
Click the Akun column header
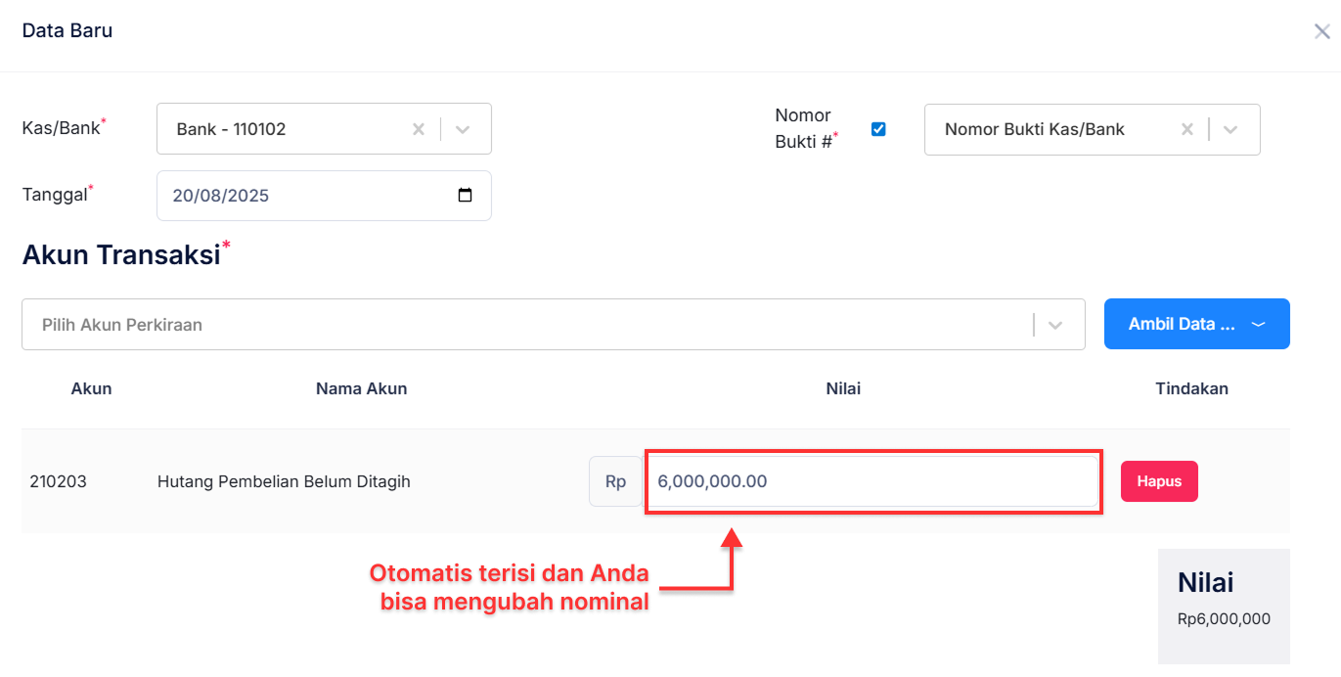(91, 388)
